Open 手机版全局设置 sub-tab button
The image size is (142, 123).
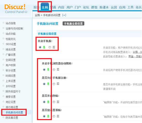click(73, 24)
